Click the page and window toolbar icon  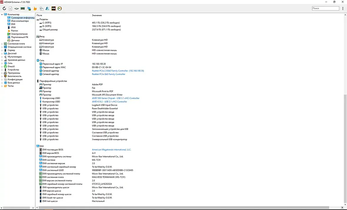tap(41, 9)
